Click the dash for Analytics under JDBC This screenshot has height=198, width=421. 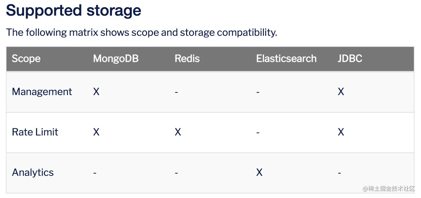point(339,173)
